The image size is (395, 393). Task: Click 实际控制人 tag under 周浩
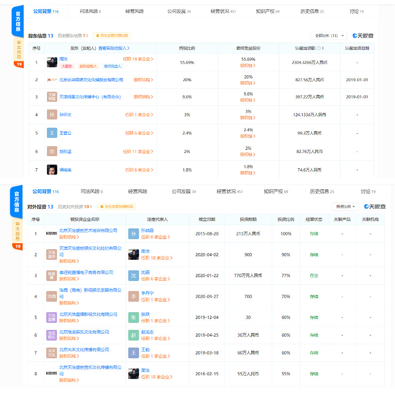[x=88, y=66]
